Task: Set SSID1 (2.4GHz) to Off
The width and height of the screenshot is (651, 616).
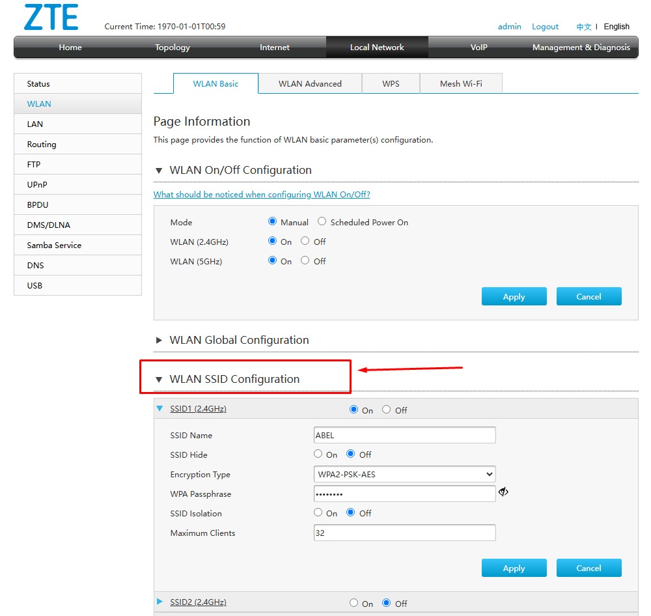Action: tap(387, 410)
